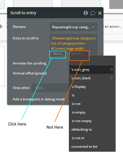Focus the Search... input field

(79, 54)
